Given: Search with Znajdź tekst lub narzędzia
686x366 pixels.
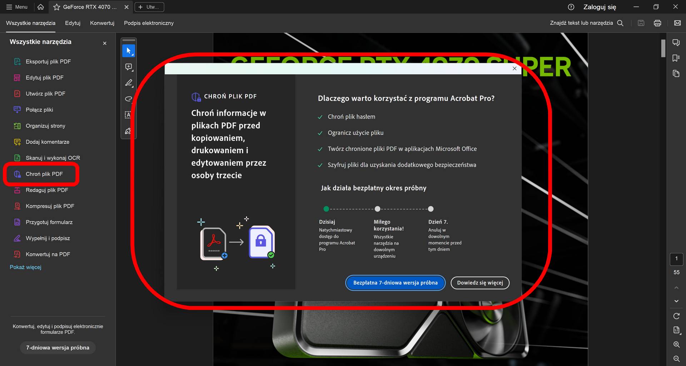Looking at the screenshot, I should coord(587,23).
